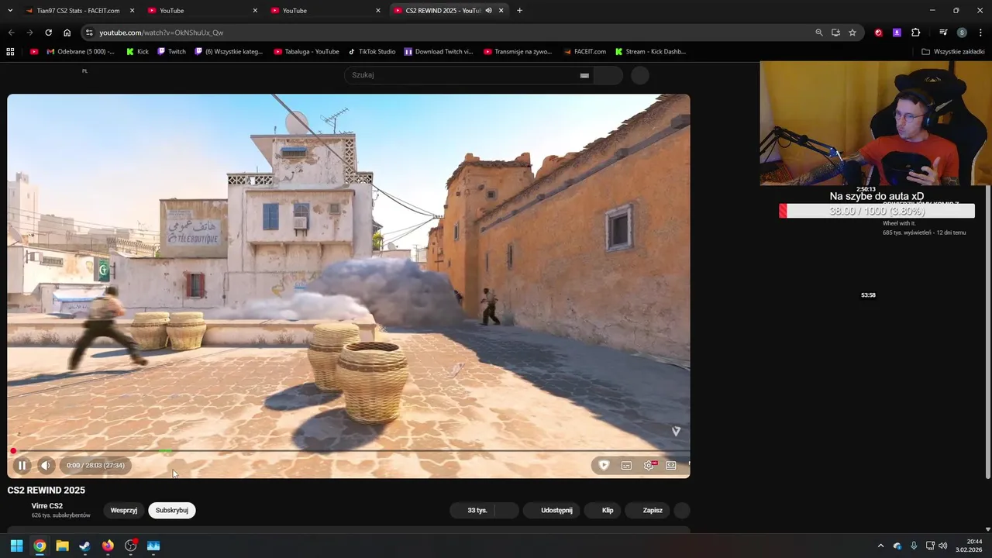Mute the CS2 REWIND tab audio icon
The width and height of the screenshot is (992, 558).
(489, 11)
